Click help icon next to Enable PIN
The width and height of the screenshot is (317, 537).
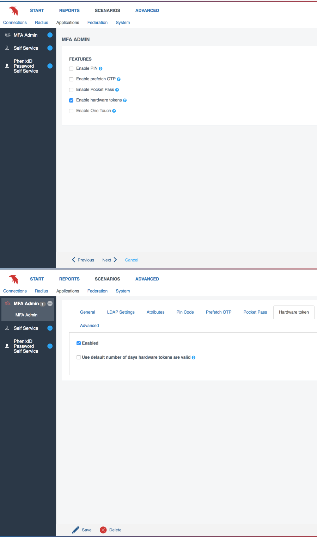coord(100,69)
